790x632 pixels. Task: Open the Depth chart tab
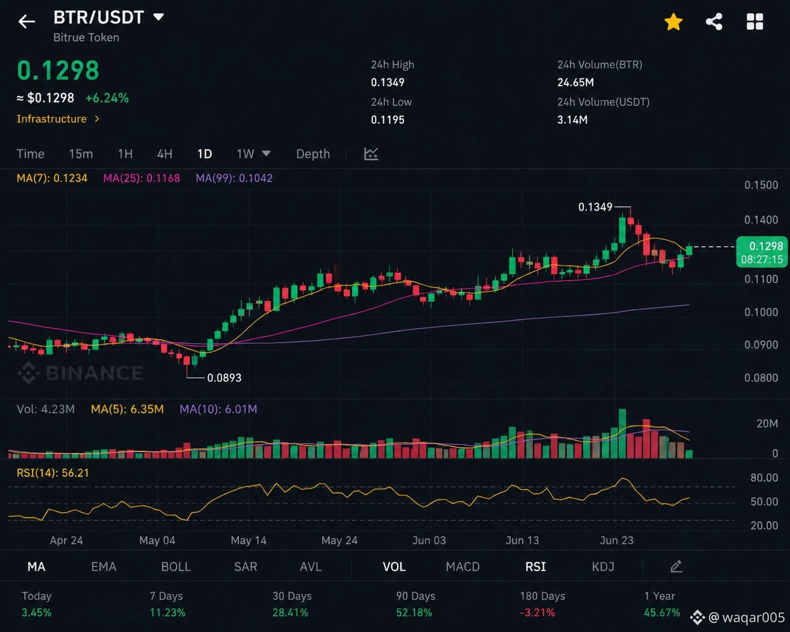click(x=313, y=154)
